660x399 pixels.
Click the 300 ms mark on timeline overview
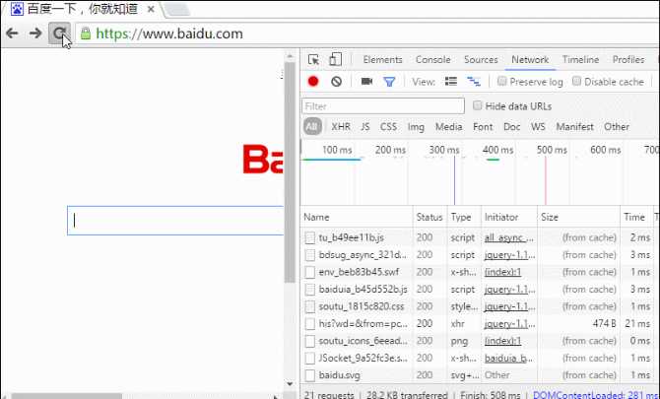pyautogui.click(x=443, y=150)
